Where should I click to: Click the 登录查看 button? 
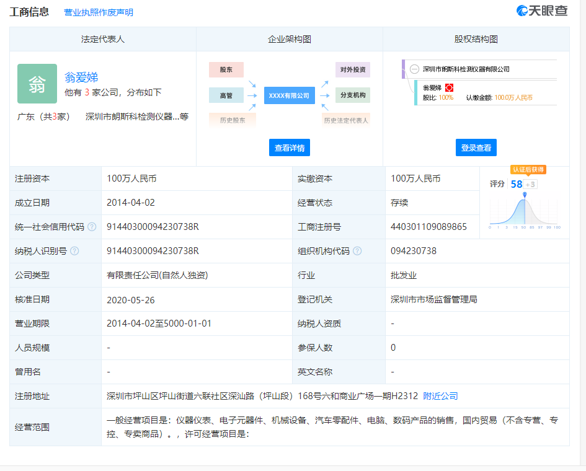click(x=476, y=147)
